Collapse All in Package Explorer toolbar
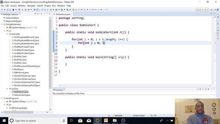The width and height of the screenshot is (220, 124). pyautogui.click(x=35, y=14)
